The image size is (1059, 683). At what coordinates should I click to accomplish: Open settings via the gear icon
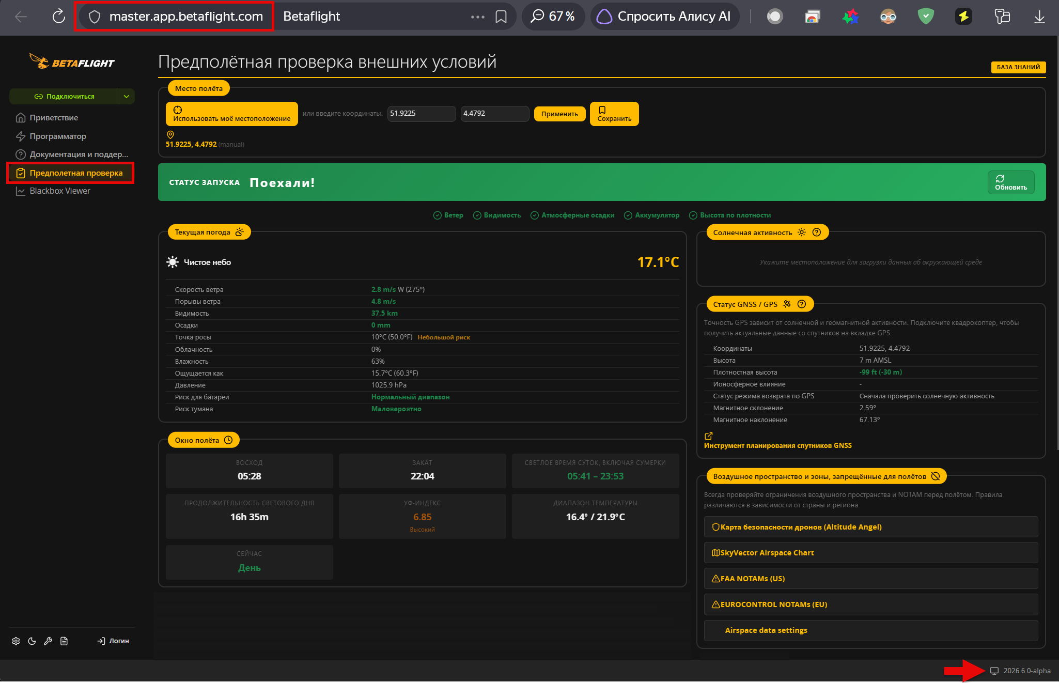click(x=16, y=641)
